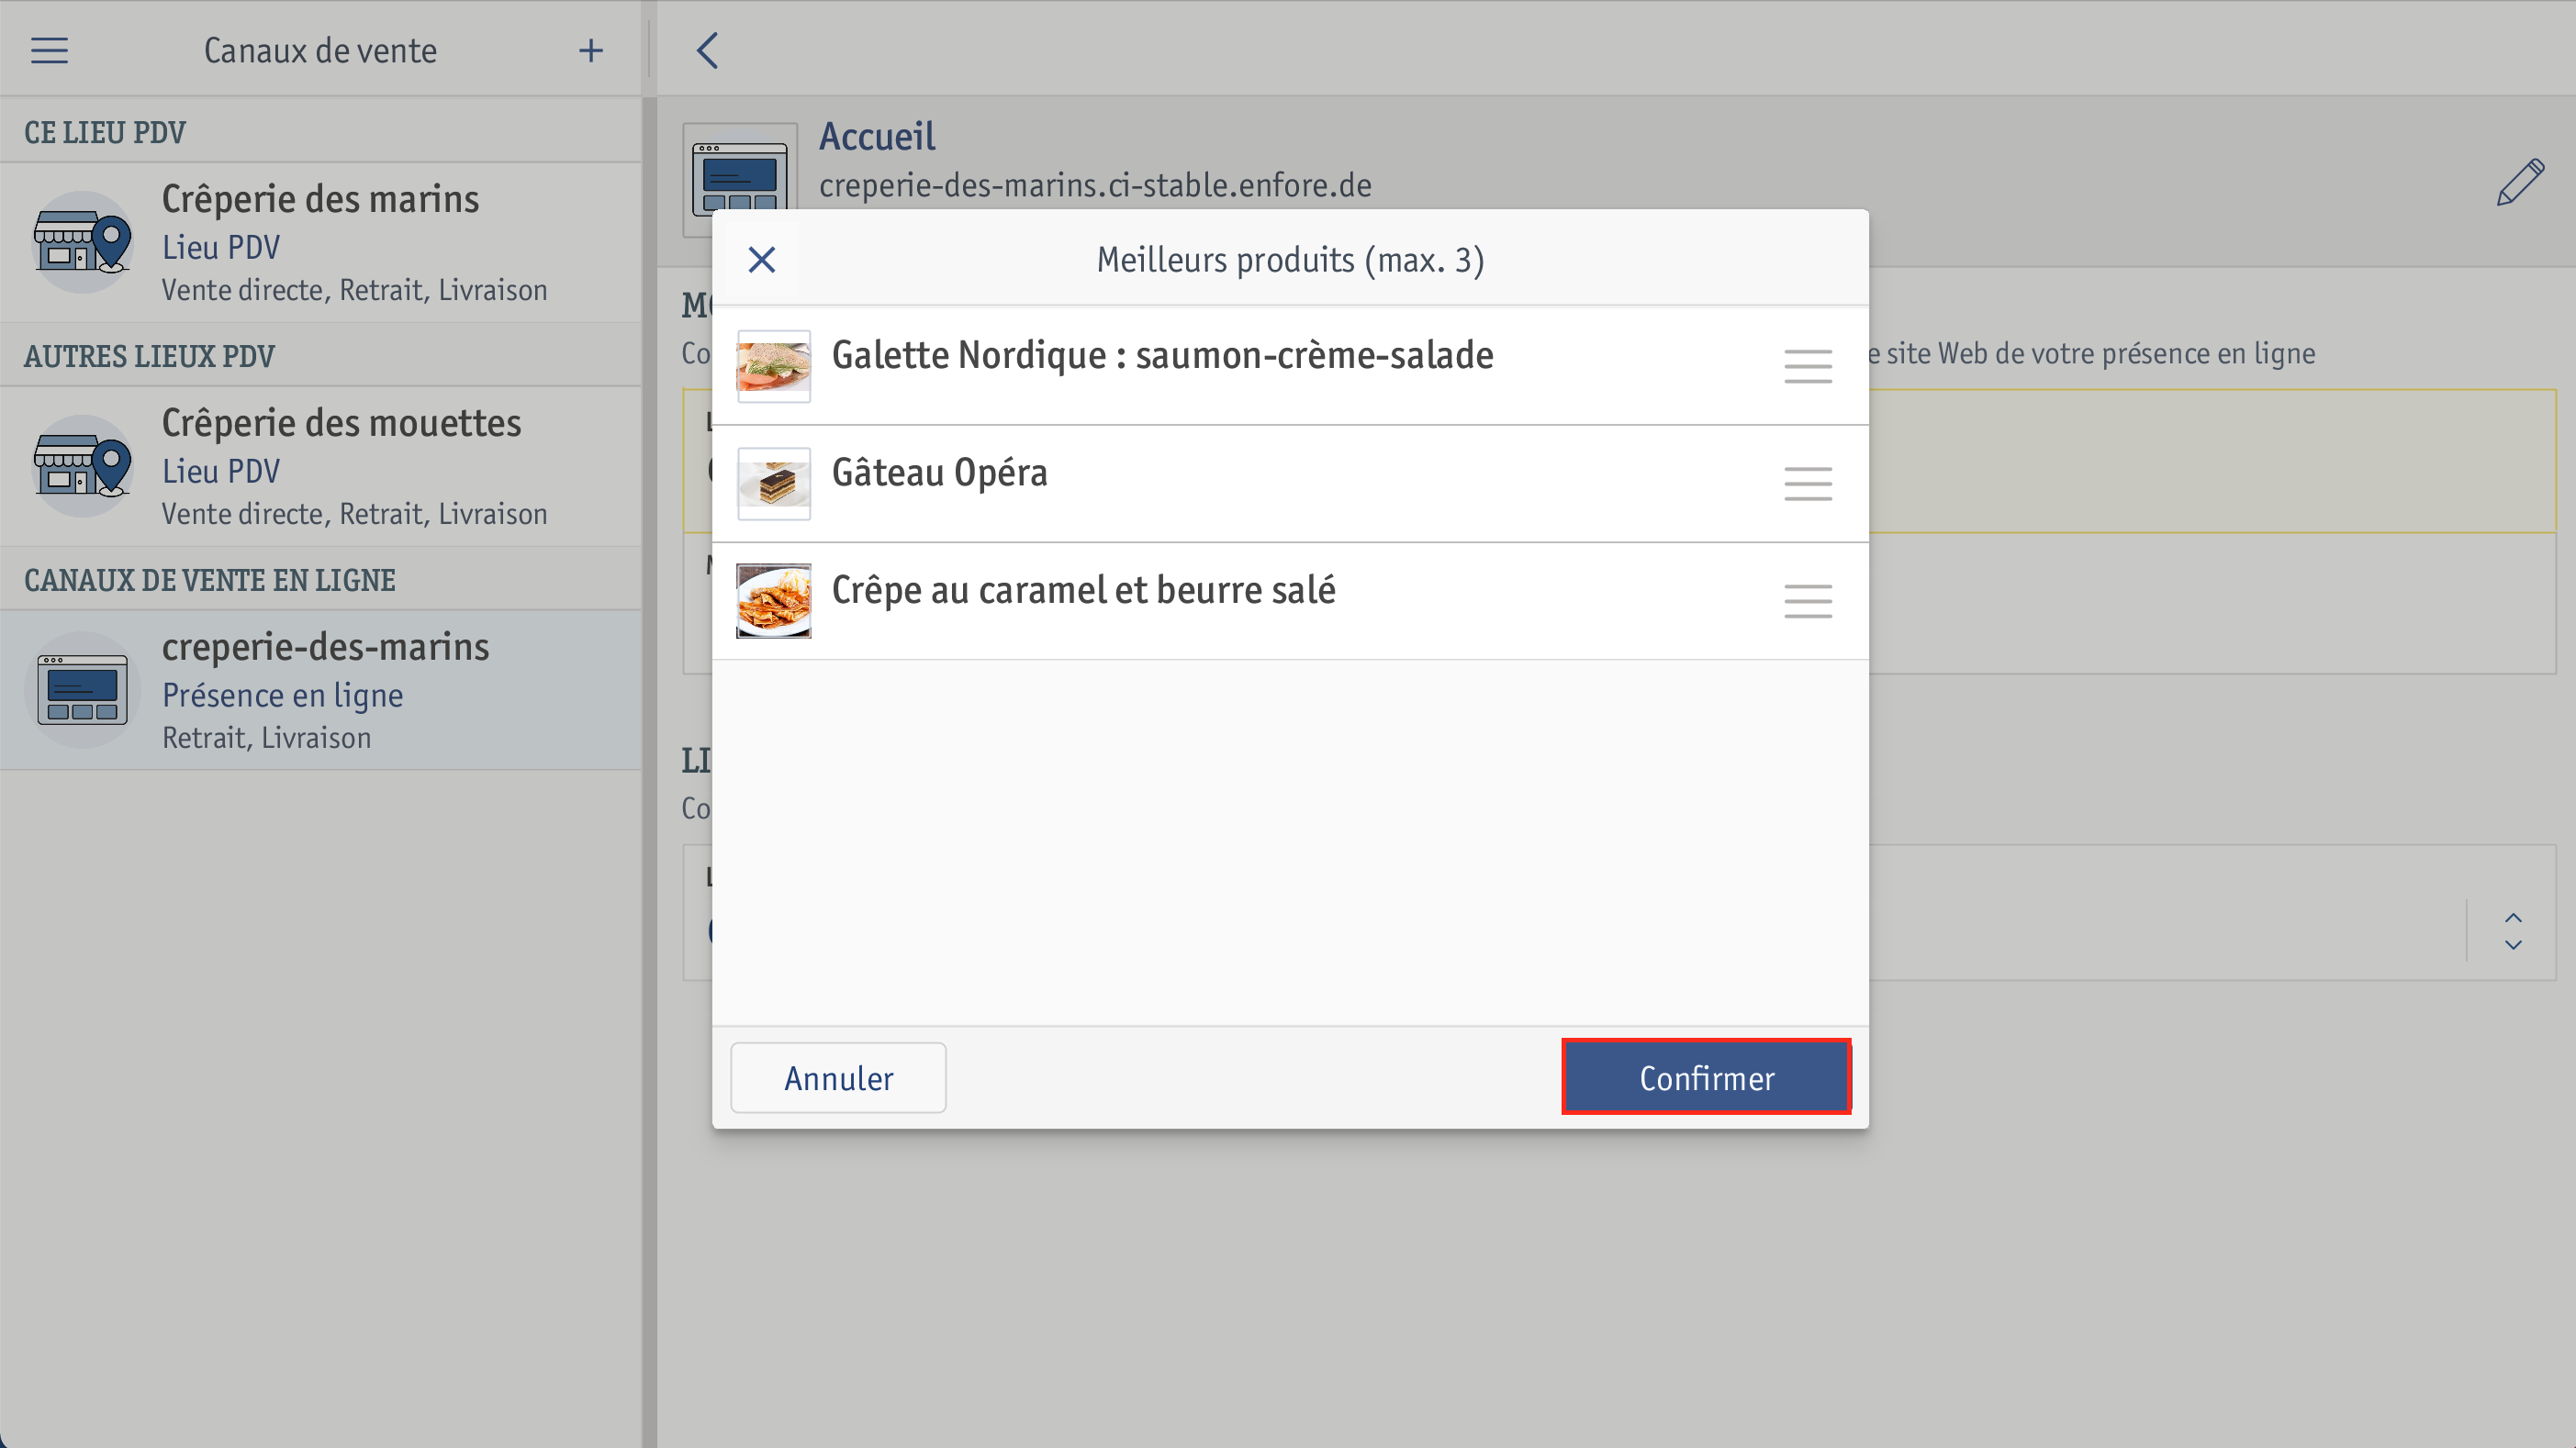Select Galette Nordique : saumon-crème-salade row
2576x1448 pixels.
coord(1290,367)
